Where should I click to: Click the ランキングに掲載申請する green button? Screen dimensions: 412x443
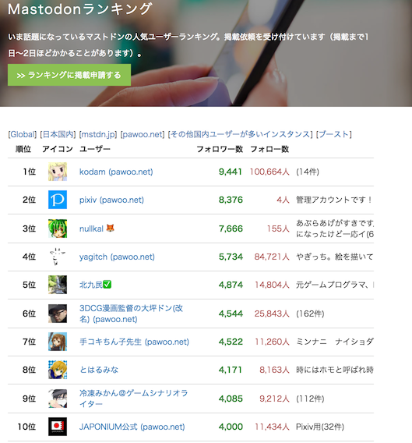69,75
